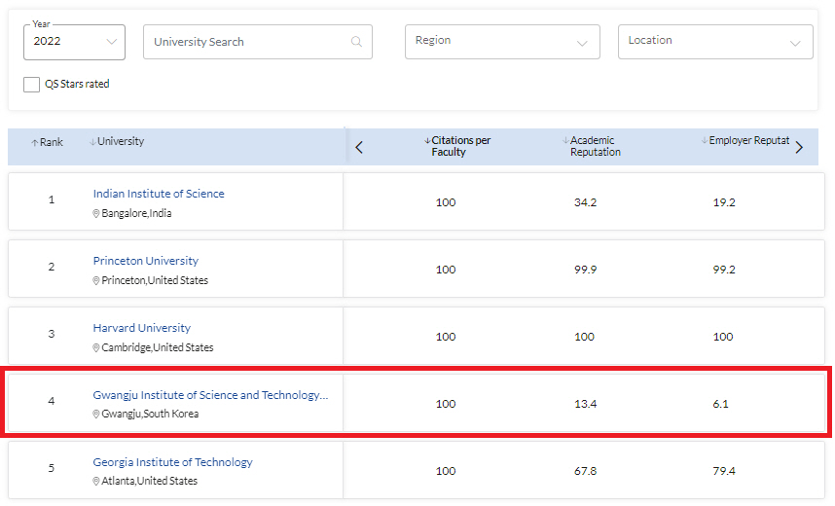The image size is (835, 506).
Task: Click the search magnifier icon
Action: tap(356, 42)
